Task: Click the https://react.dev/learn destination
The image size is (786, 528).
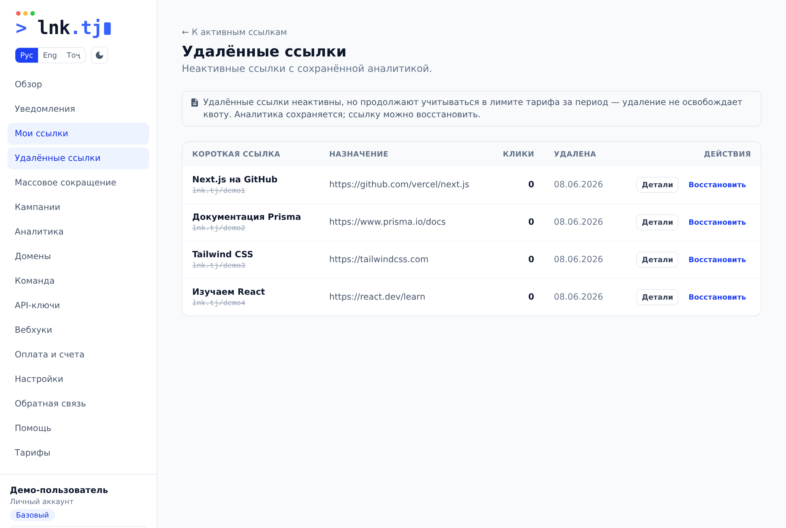Action: coord(377,297)
